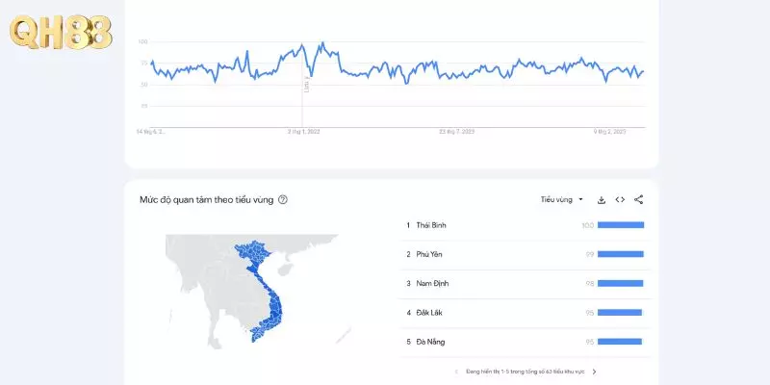Select the Đắk Lắk region entry
The width and height of the screenshot is (770, 385).
[x=429, y=313]
